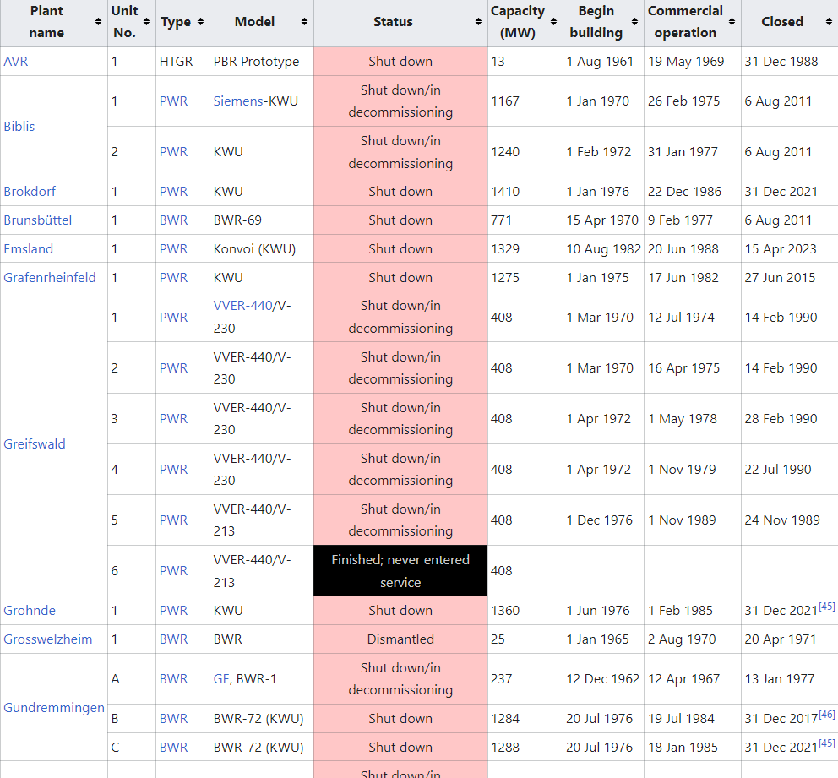
Task: Open the Grohnde plant link
Action: pos(30,611)
